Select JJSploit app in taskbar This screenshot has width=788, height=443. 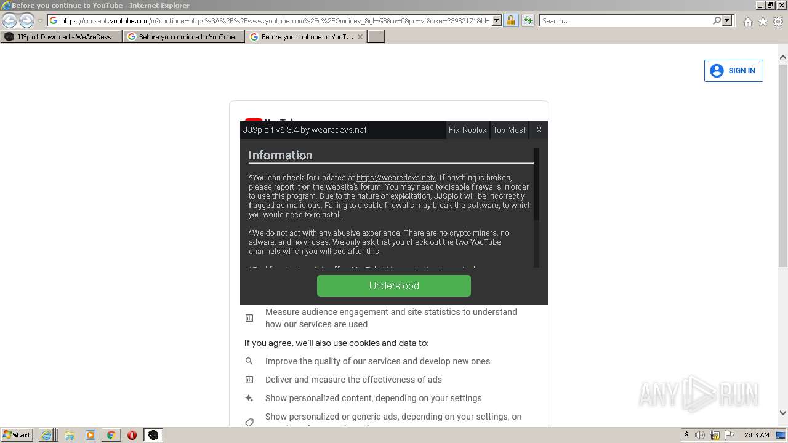coord(153,435)
